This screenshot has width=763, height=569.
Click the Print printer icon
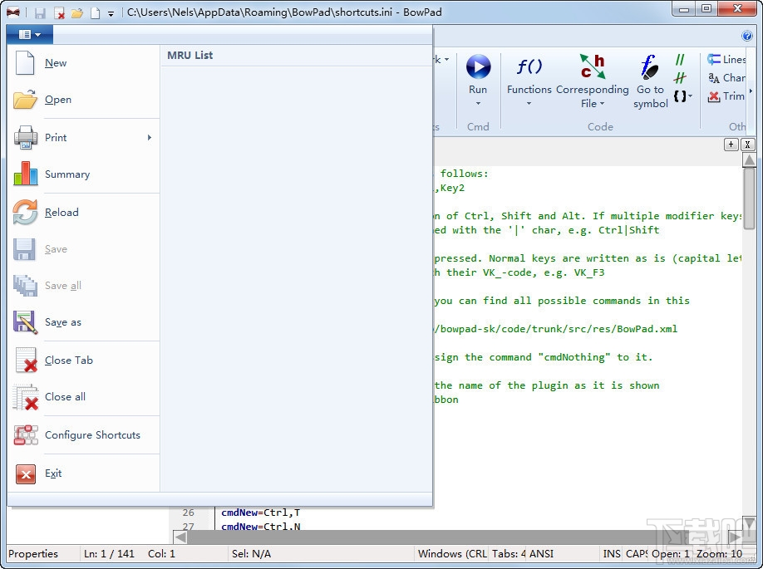25,138
